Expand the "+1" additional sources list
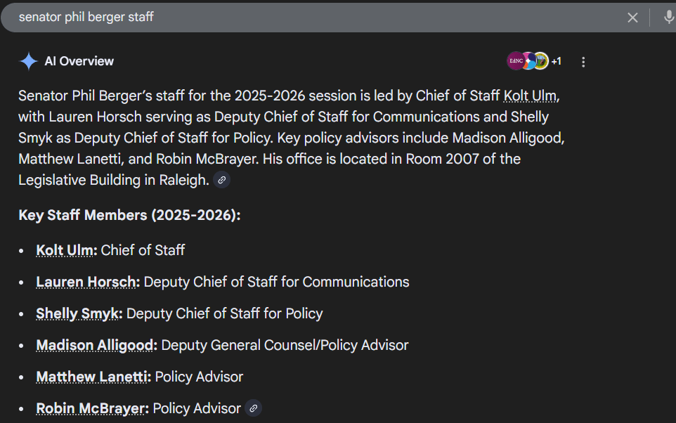Screen dimensions: 676x423 (x=556, y=62)
